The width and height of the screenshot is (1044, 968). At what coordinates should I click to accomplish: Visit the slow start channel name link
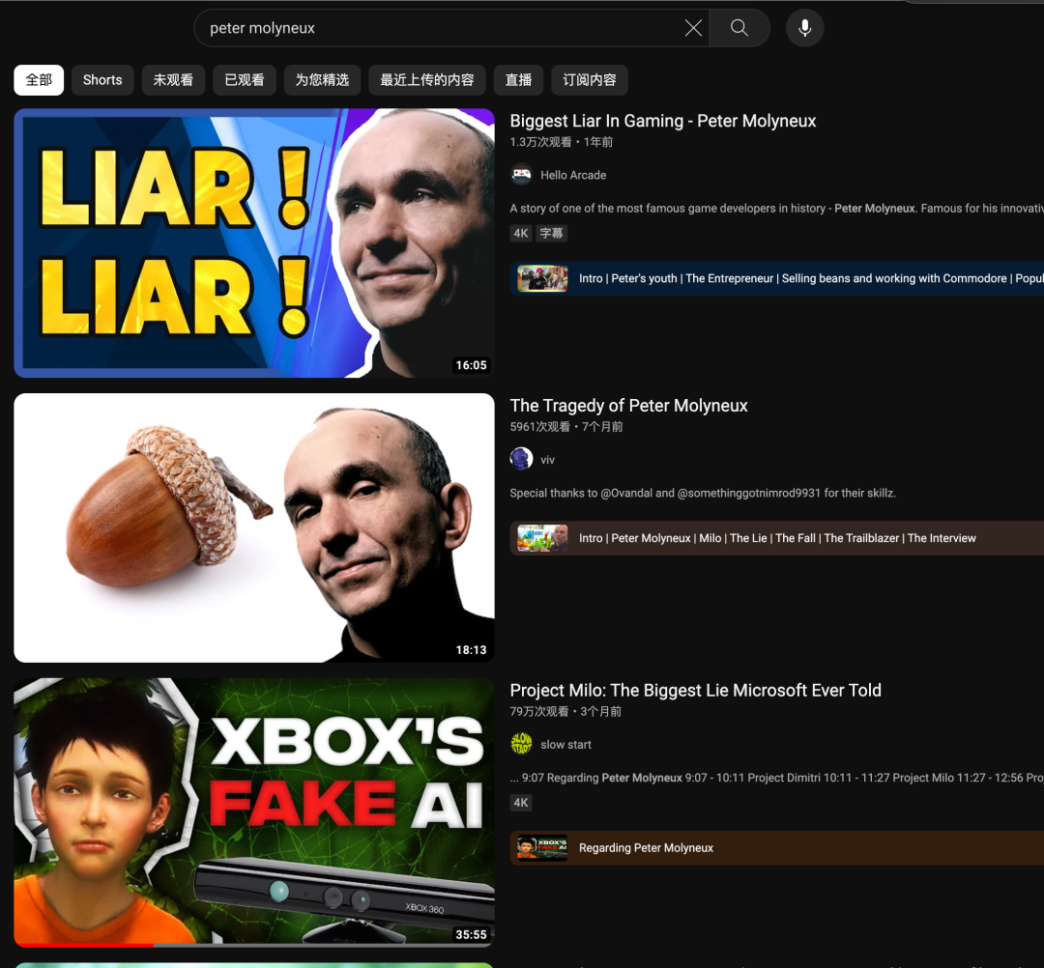pos(565,745)
